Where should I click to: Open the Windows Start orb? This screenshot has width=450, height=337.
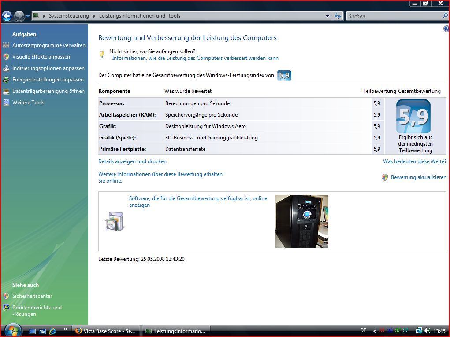(x=12, y=330)
